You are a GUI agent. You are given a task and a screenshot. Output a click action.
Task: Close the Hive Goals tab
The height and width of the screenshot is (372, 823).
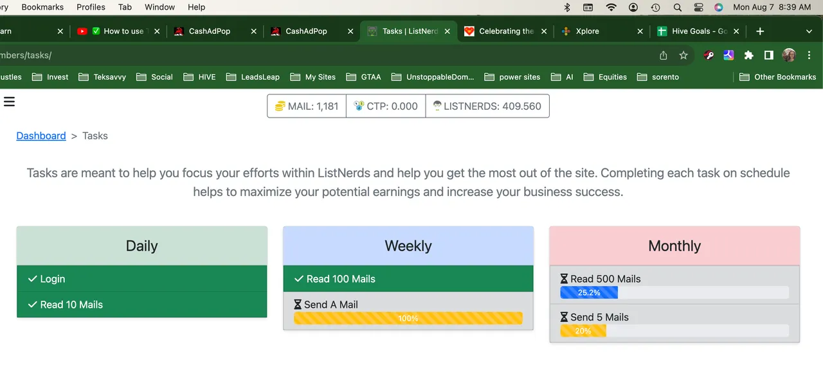(736, 31)
